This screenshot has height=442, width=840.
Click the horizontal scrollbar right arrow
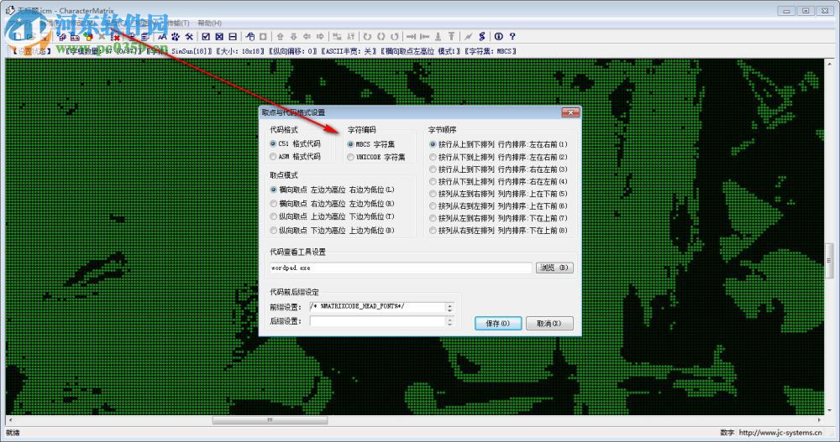click(x=819, y=420)
